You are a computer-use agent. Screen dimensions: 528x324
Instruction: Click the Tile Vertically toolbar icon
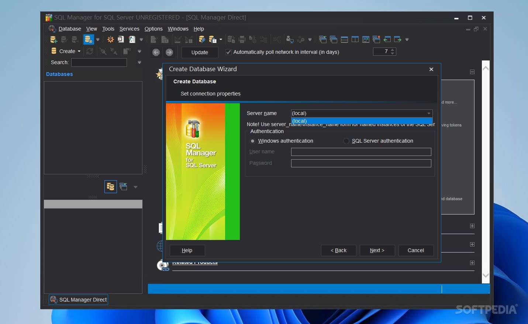point(355,39)
